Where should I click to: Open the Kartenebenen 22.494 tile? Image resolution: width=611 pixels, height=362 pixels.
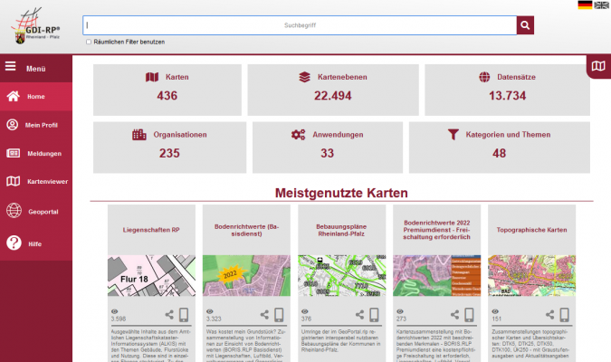click(x=333, y=90)
